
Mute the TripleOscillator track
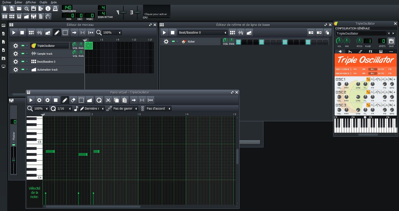tap(23, 46)
